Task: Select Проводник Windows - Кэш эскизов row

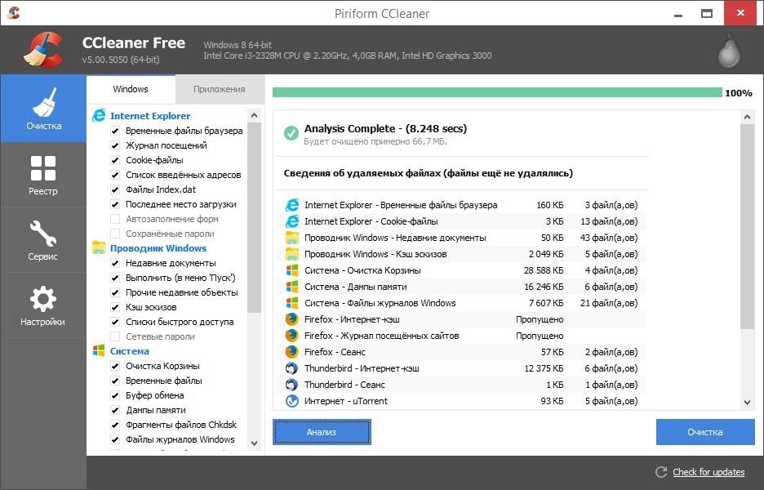Action: (x=461, y=254)
